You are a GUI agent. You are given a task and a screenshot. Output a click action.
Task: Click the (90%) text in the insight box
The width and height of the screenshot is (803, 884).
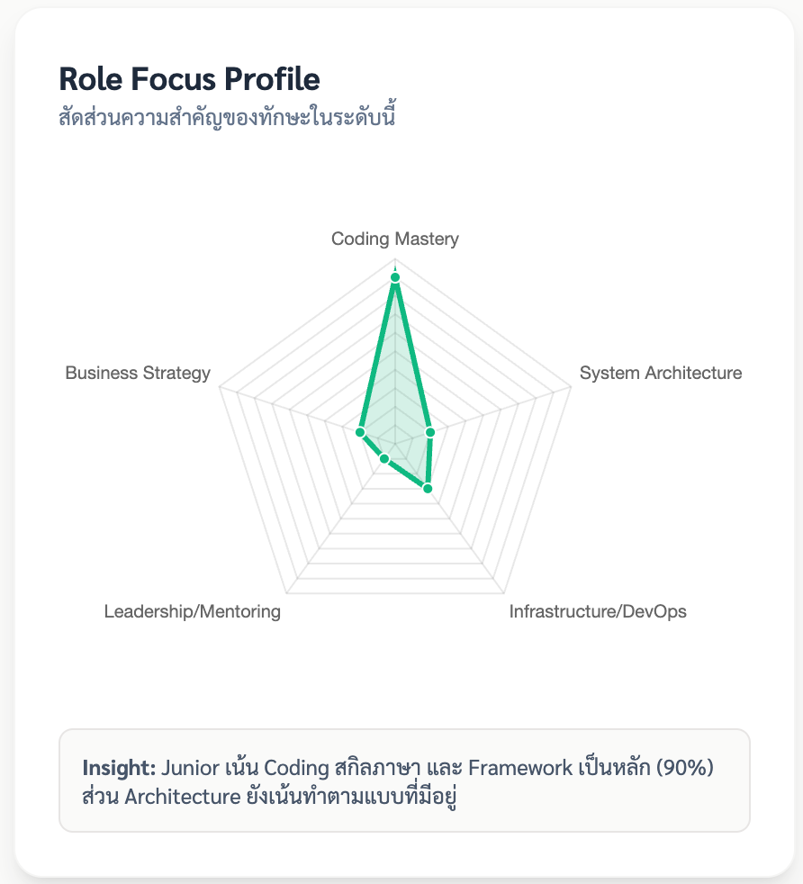click(x=690, y=768)
